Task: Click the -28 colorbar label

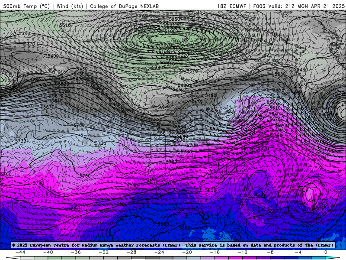Action: point(131,252)
